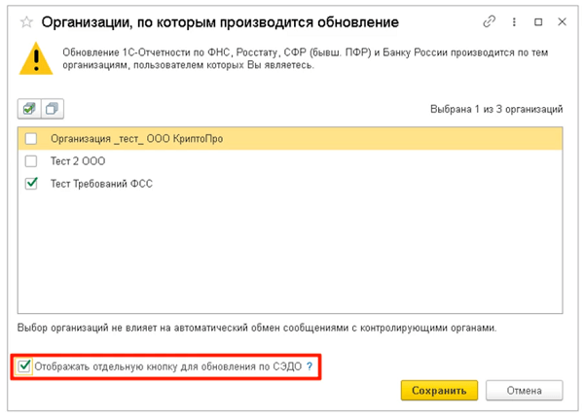Click the Сохранить button

click(x=439, y=391)
